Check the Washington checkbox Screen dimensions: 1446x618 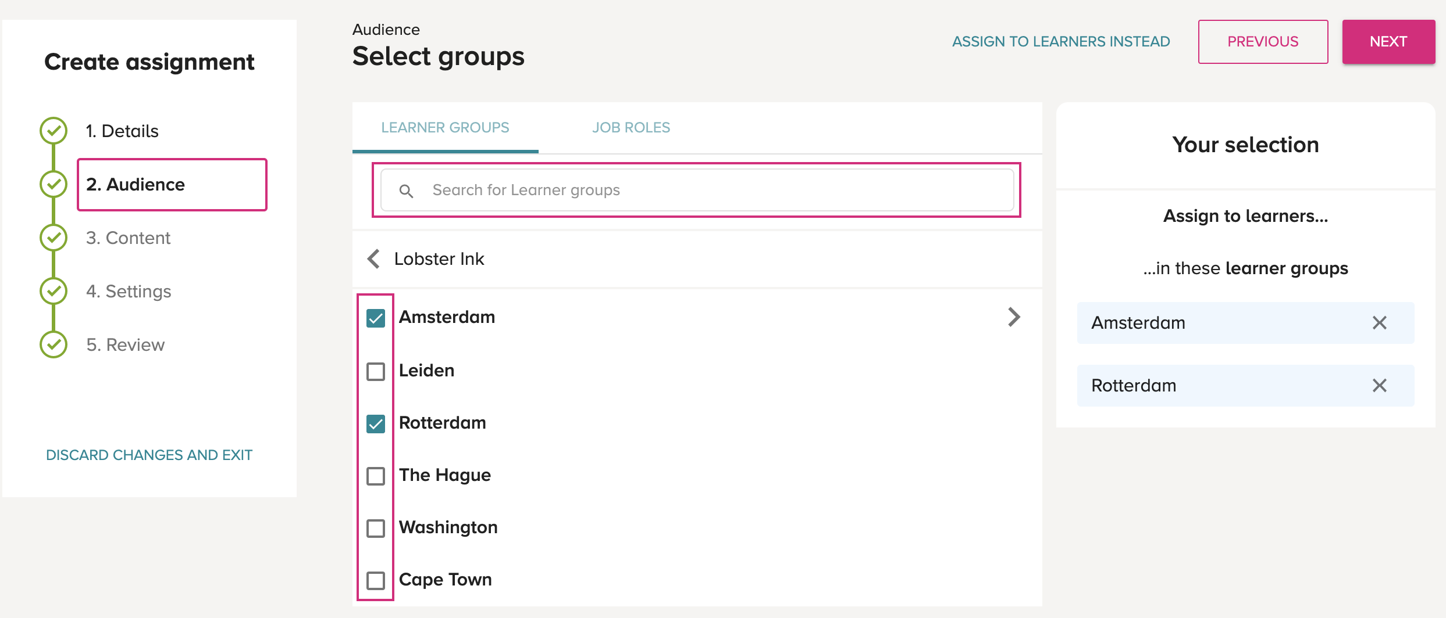point(376,529)
